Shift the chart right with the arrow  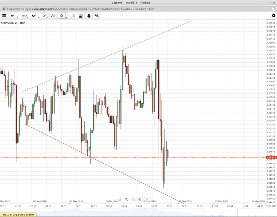146,200
